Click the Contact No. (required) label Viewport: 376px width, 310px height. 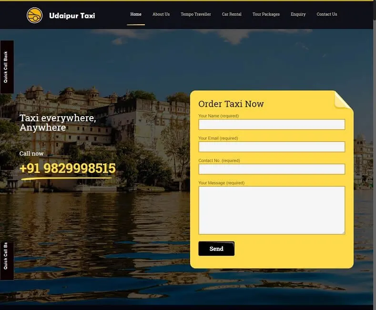(x=219, y=160)
